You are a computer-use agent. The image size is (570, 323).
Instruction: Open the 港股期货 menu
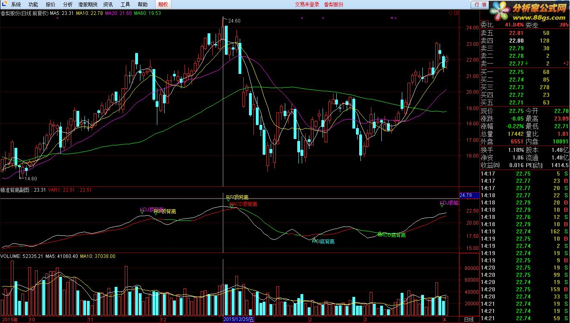(88, 4)
